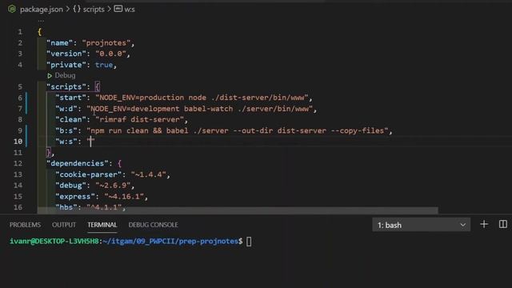This screenshot has width=512, height=288.
Task: Split the terminal panel
Action: coord(503,224)
